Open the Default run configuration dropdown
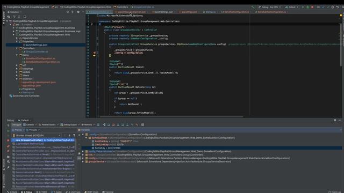Viewport: 344px width, 193px height. tap(291, 7)
